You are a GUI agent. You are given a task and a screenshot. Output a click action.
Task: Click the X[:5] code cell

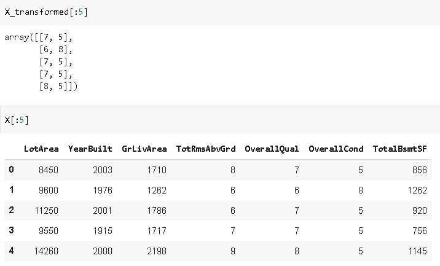tap(220, 120)
